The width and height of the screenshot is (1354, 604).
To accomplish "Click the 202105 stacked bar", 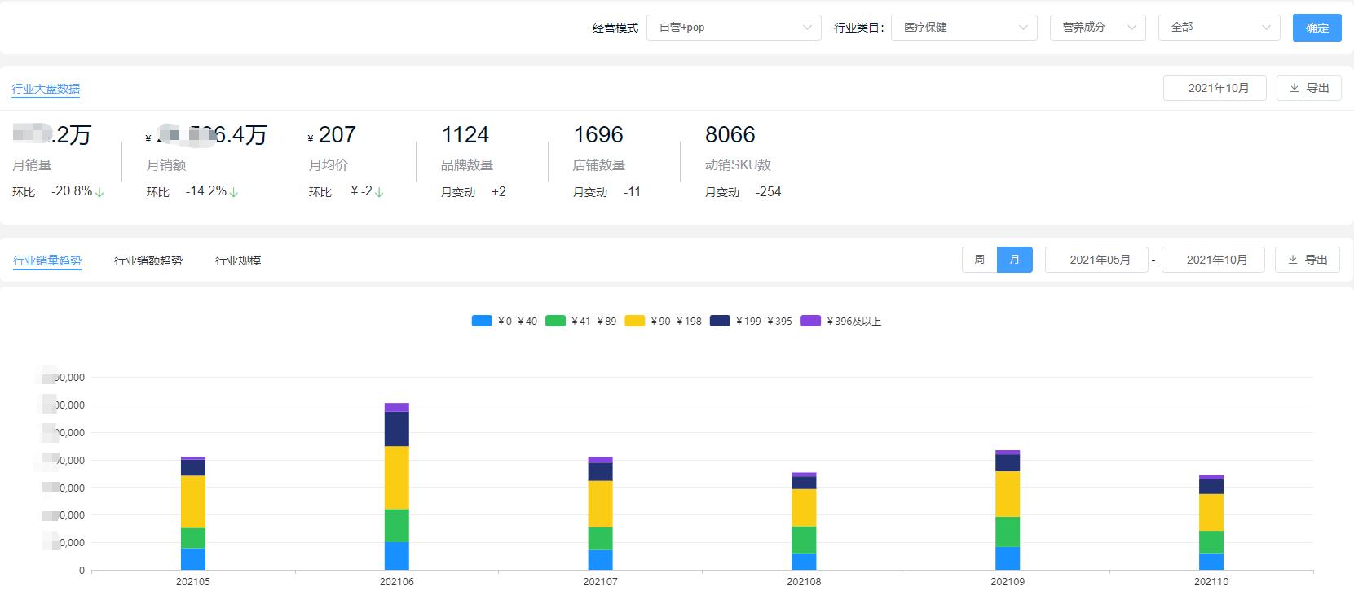I will (x=193, y=513).
